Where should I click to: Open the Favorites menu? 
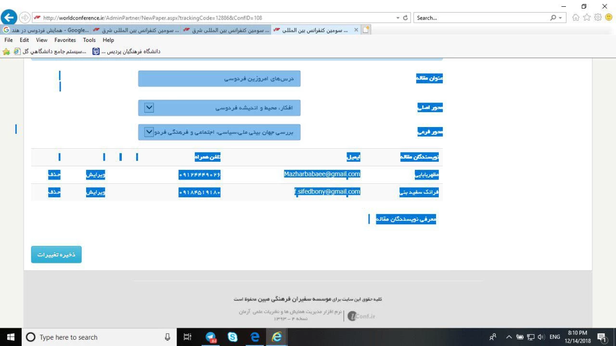click(x=65, y=40)
